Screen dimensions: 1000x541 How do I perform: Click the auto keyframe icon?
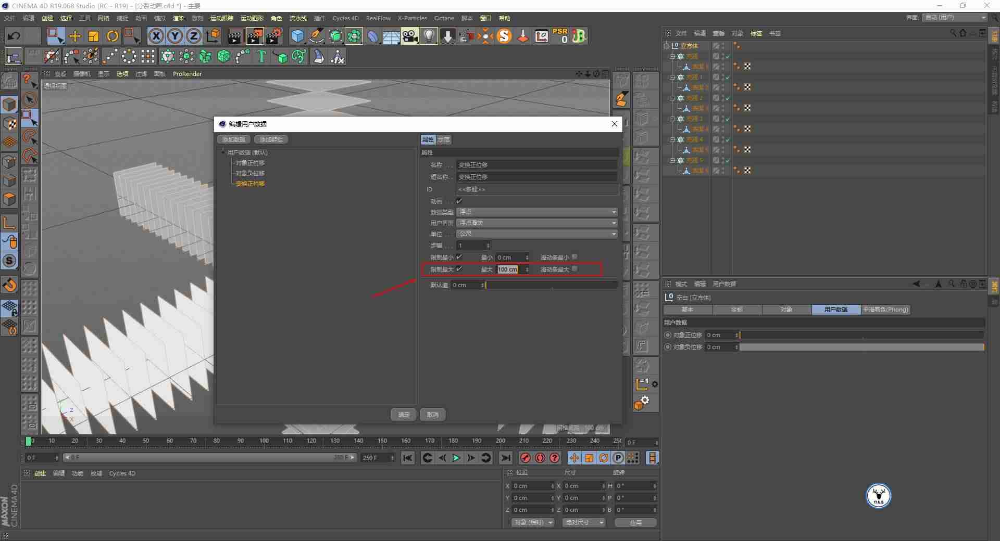pyautogui.click(x=540, y=458)
